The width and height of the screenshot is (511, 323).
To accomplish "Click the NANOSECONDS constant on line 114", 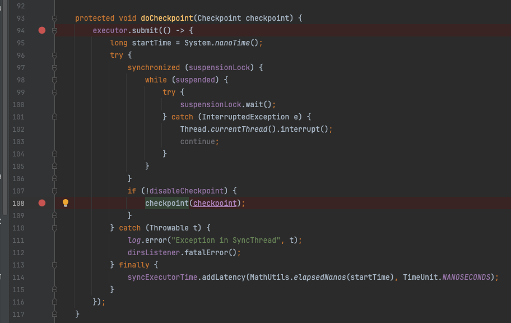I will (466, 278).
